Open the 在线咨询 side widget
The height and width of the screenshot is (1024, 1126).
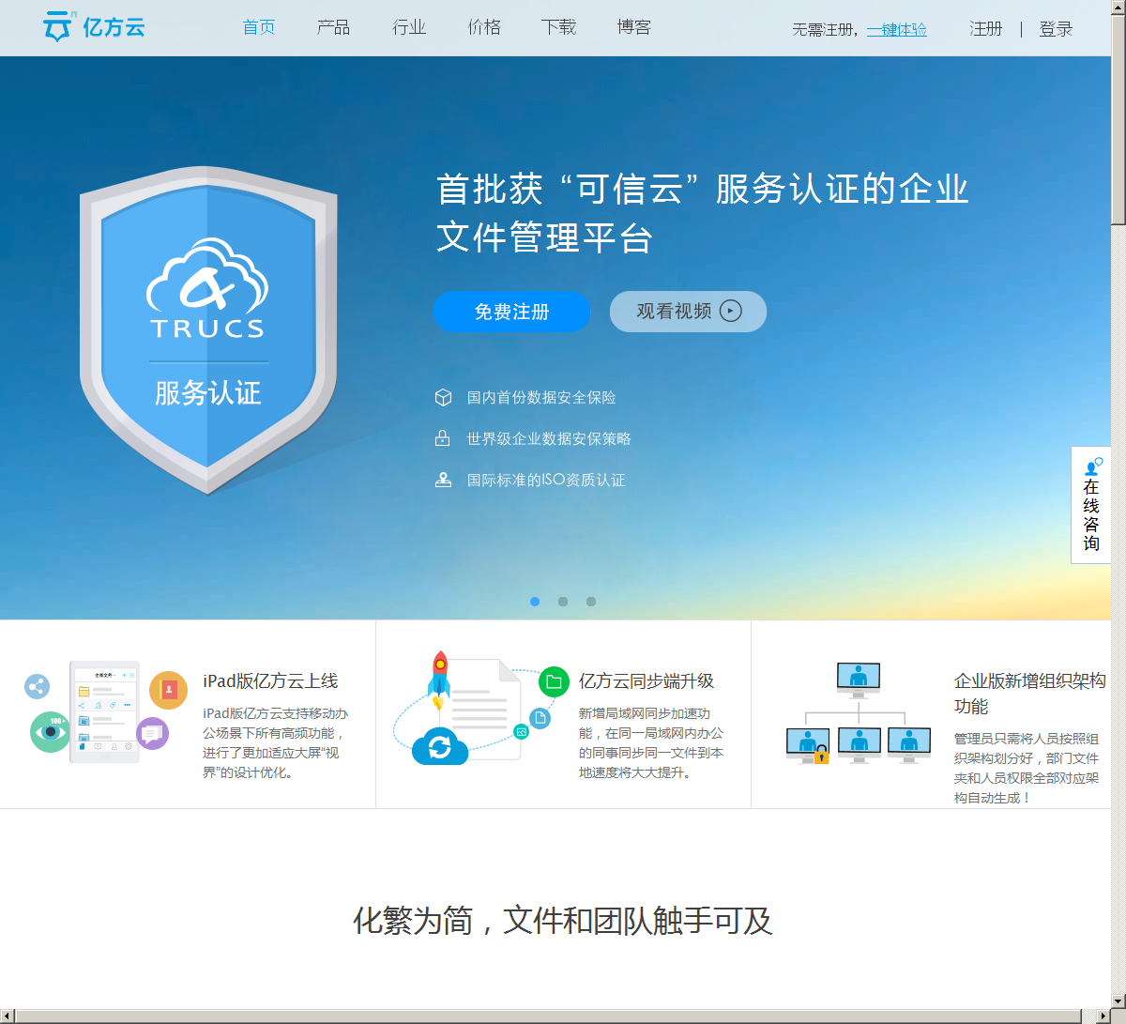pyautogui.click(x=1090, y=505)
